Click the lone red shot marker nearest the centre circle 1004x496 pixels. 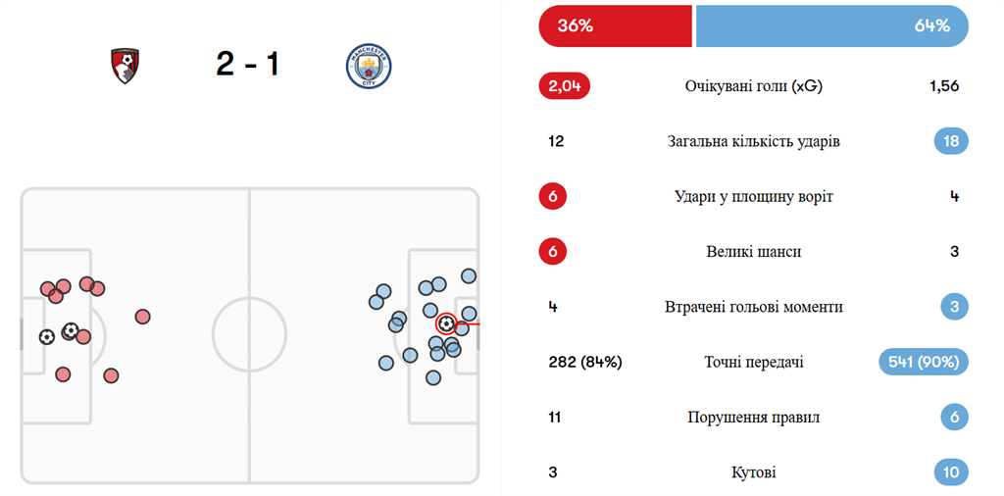(142, 316)
